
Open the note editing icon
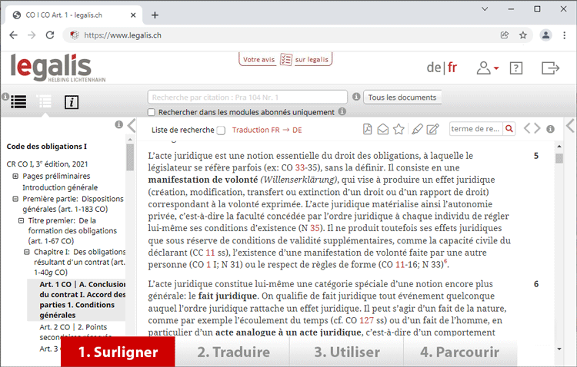pyautogui.click(x=432, y=129)
